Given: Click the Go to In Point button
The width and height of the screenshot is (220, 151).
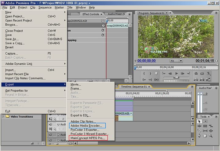Looking at the screenshot, I should [144, 80].
